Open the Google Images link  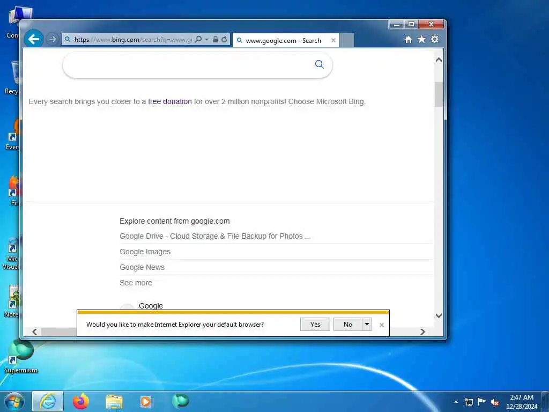pyautogui.click(x=145, y=252)
